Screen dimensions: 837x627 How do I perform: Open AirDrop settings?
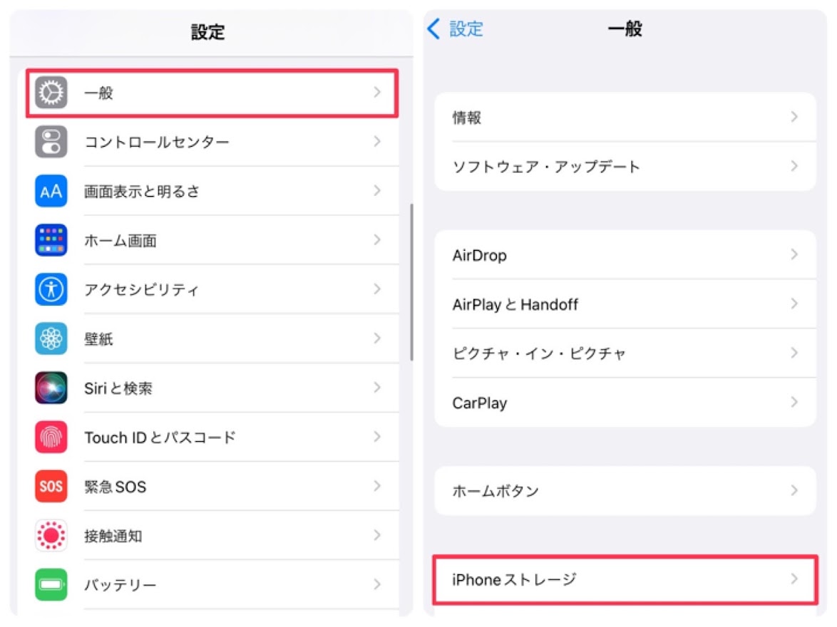pos(625,254)
